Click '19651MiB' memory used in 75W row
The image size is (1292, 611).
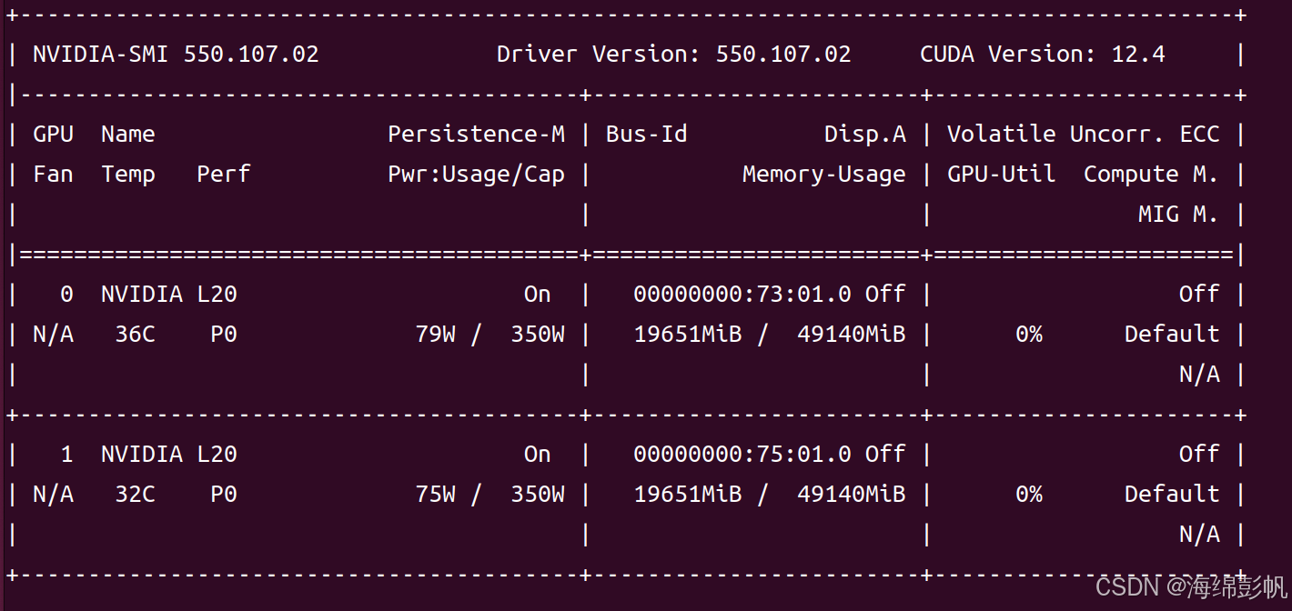(688, 495)
